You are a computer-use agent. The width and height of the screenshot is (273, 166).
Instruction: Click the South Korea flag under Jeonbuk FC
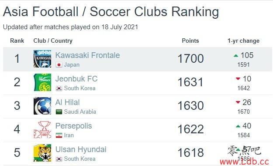[x=59, y=88]
